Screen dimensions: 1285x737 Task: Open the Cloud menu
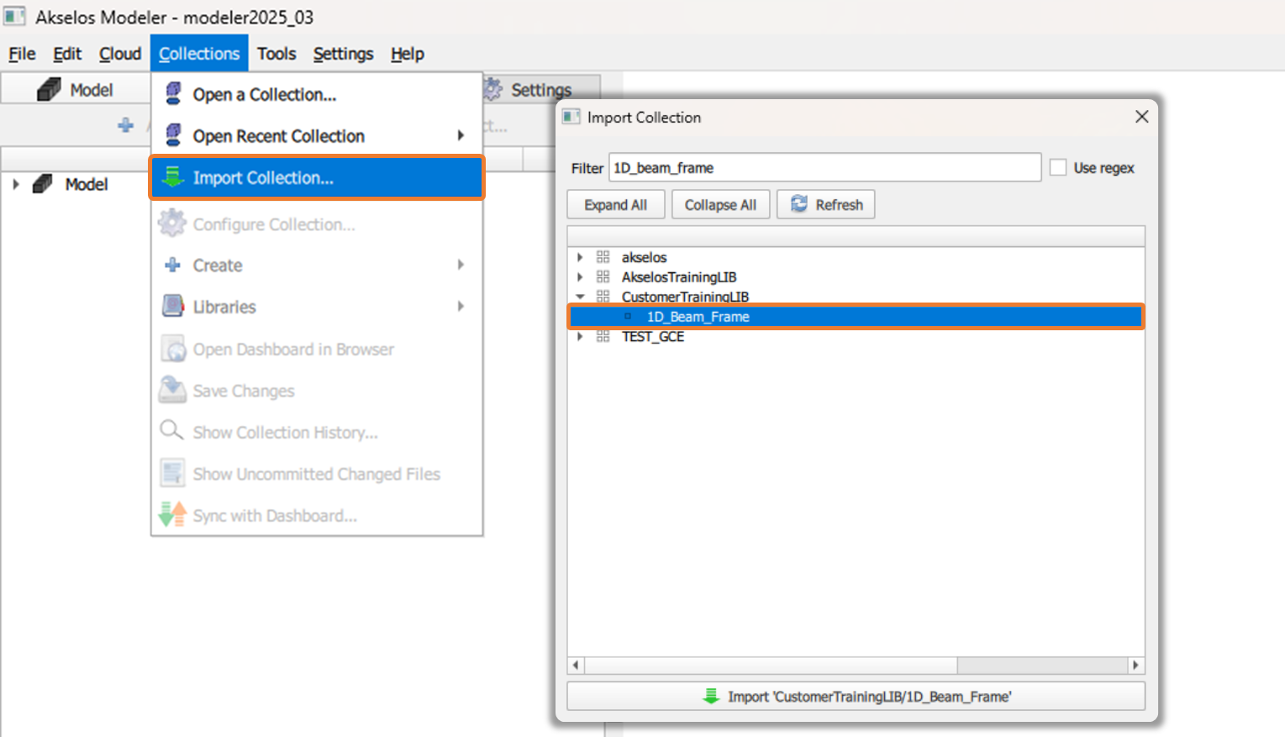point(120,54)
